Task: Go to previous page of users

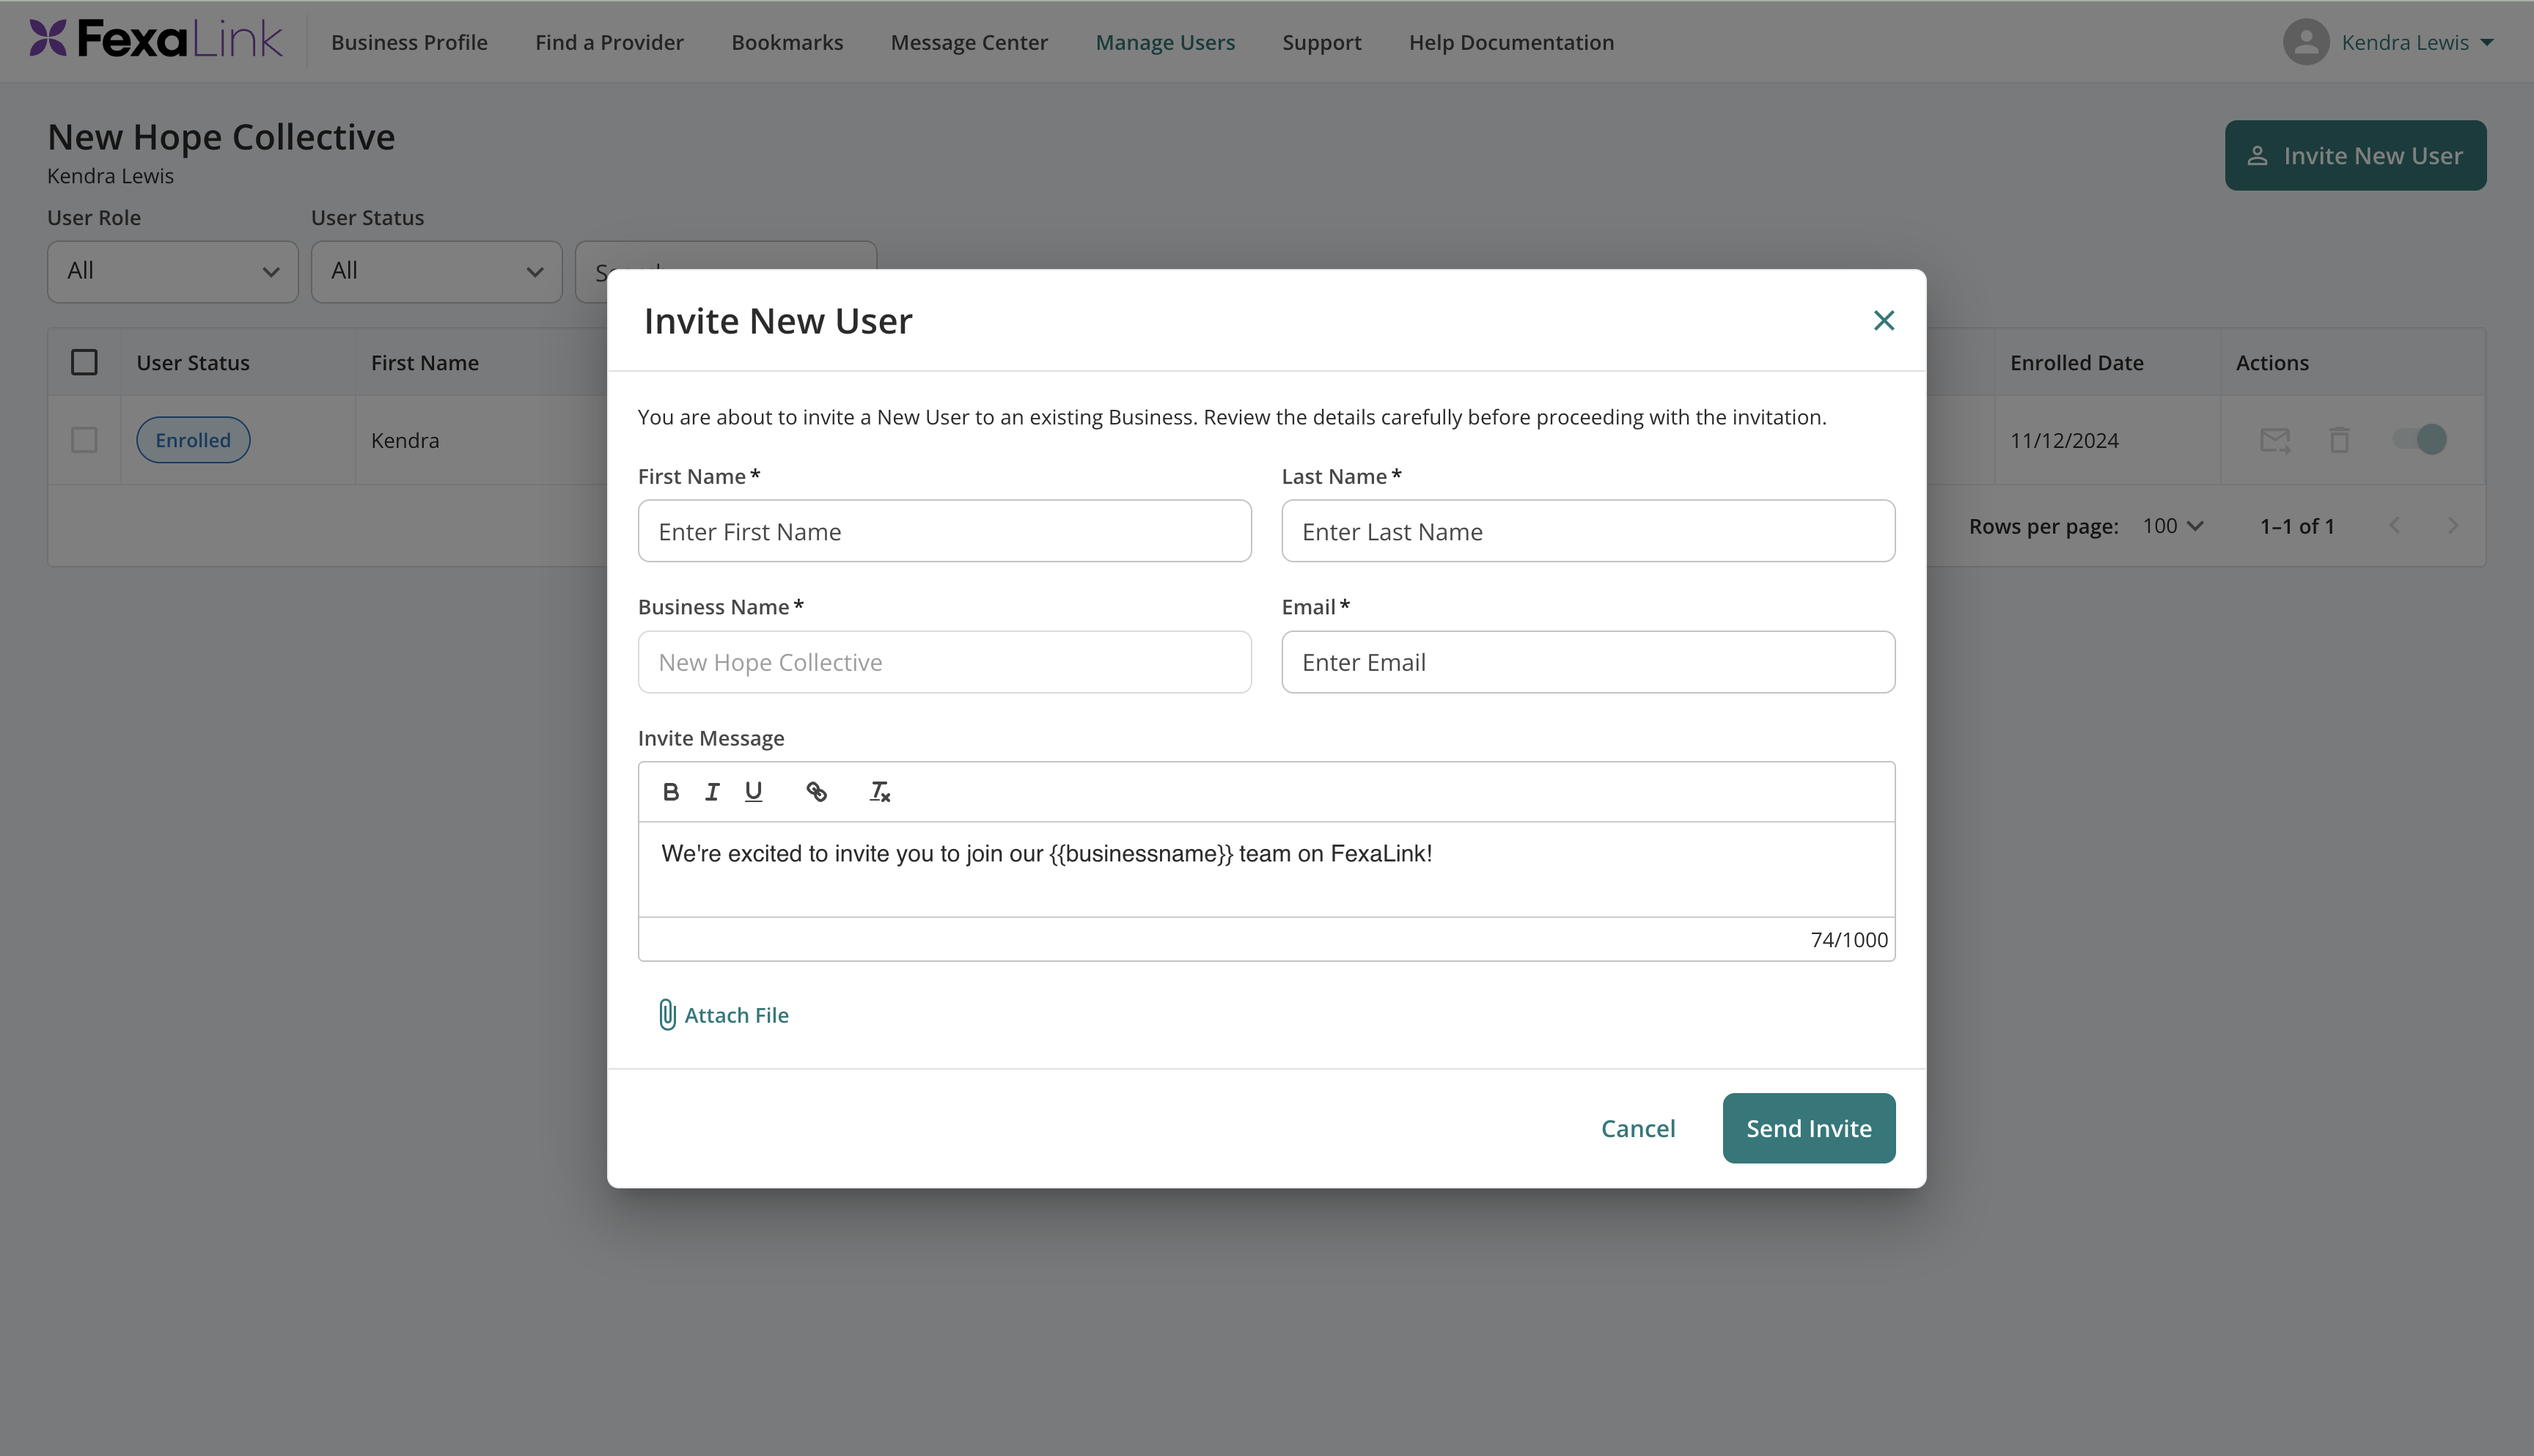Action: tap(2394, 526)
